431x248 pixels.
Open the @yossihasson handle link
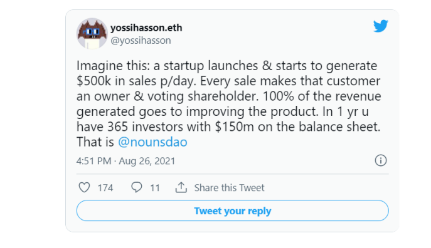point(141,41)
